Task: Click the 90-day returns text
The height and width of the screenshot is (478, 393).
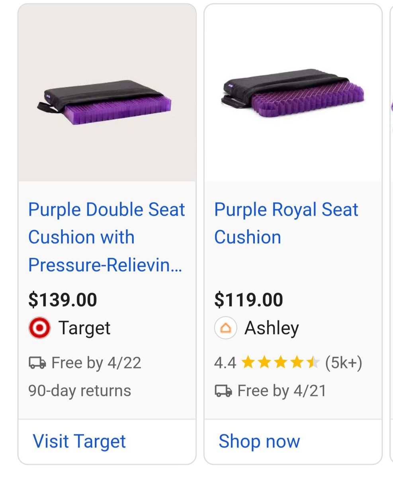Action: coord(80,391)
